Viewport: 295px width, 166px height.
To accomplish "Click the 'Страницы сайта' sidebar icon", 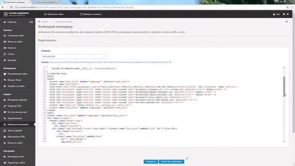I will (5, 36).
